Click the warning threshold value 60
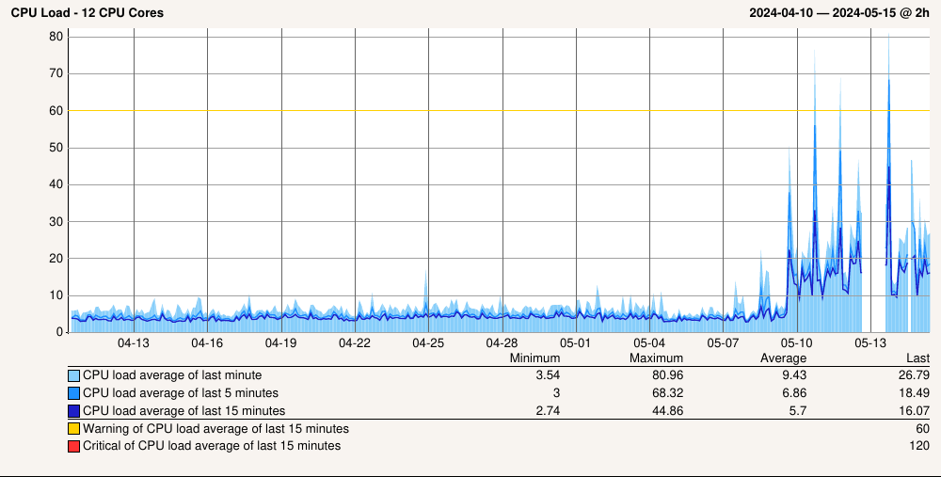This screenshot has width=941, height=477. (x=922, y=429)
